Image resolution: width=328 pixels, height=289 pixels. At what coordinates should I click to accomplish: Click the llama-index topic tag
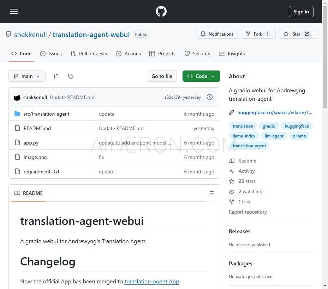pos(244,136)
